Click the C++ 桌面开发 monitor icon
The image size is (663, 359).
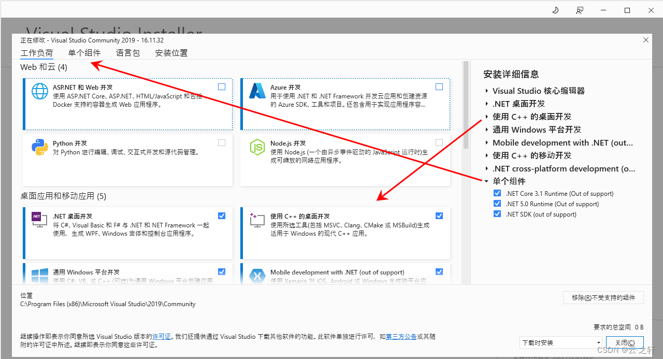tap(257, 220)
